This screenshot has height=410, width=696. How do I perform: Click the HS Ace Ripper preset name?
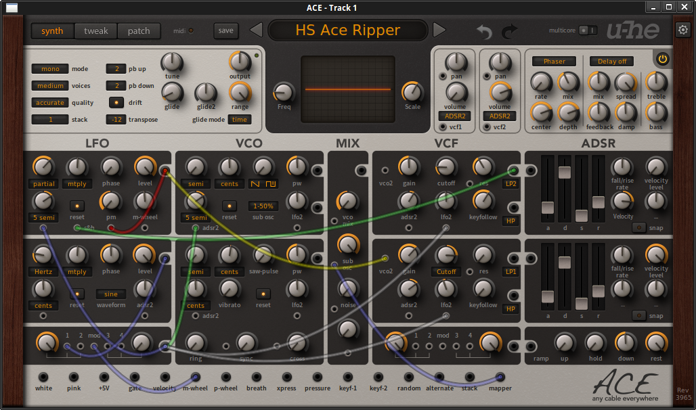coord(347,30)
